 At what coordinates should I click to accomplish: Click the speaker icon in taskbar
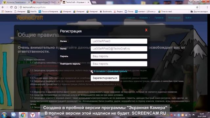pyautogui.click(x=13, y=115)
